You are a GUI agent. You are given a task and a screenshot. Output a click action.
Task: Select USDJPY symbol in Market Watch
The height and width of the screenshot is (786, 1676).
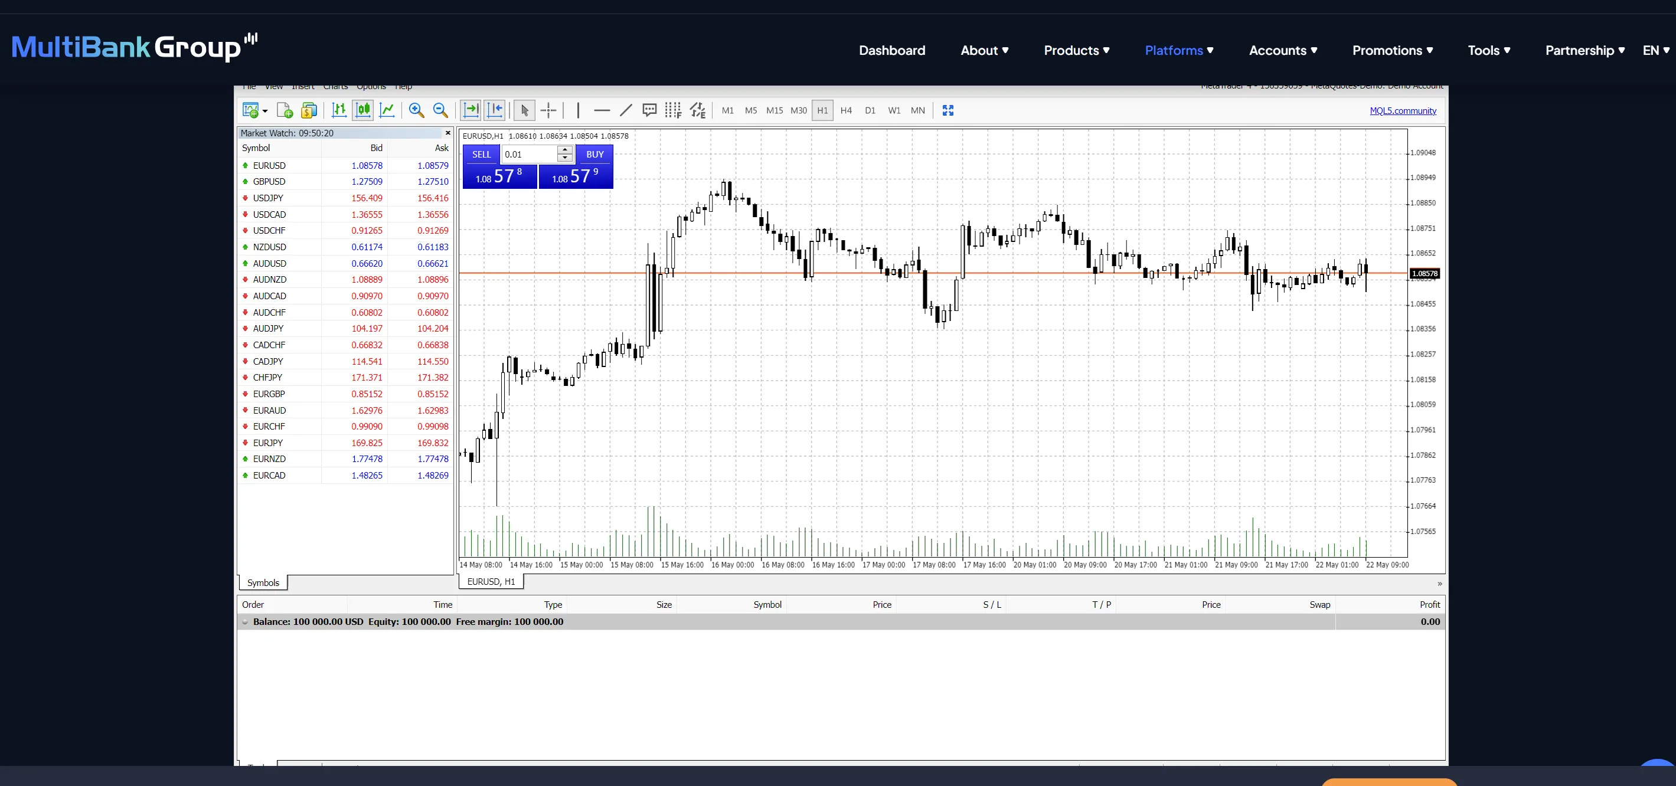(x=268, y=198)
